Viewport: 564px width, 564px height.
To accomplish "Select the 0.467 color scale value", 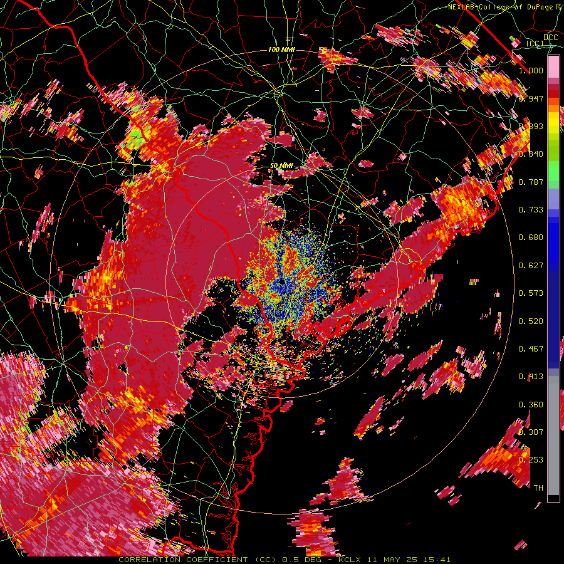I will tap(531, 349).
